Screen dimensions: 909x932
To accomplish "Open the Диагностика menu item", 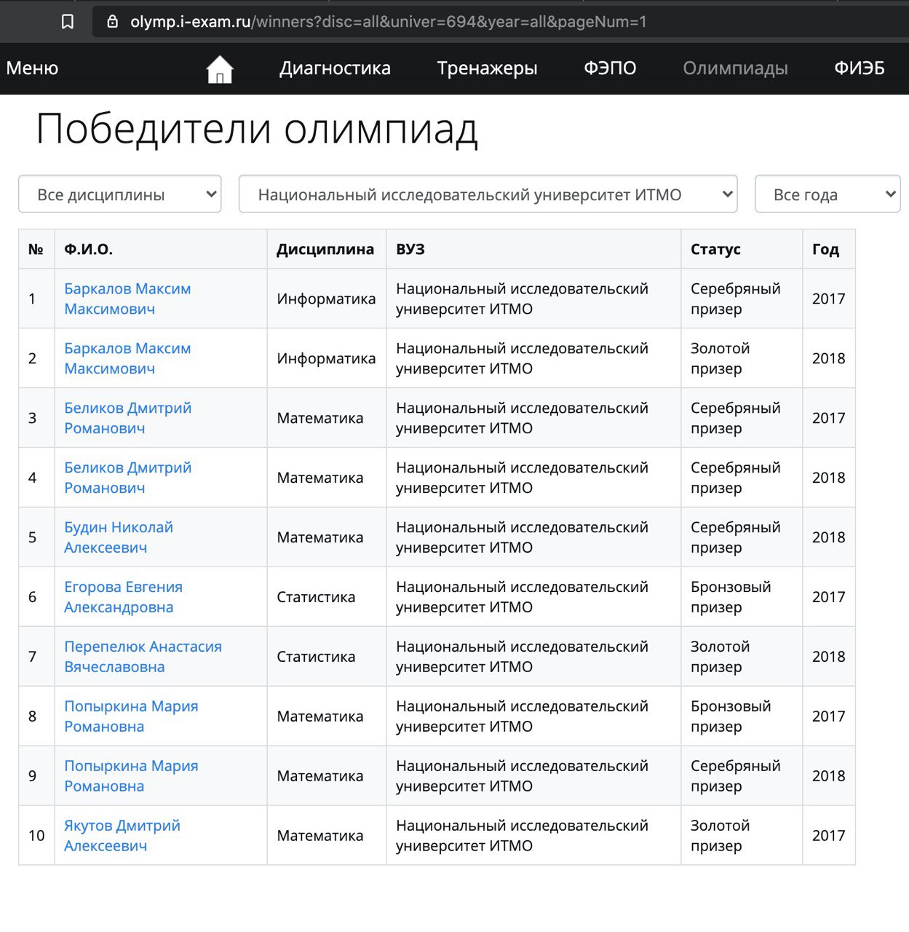I will 335,68.
